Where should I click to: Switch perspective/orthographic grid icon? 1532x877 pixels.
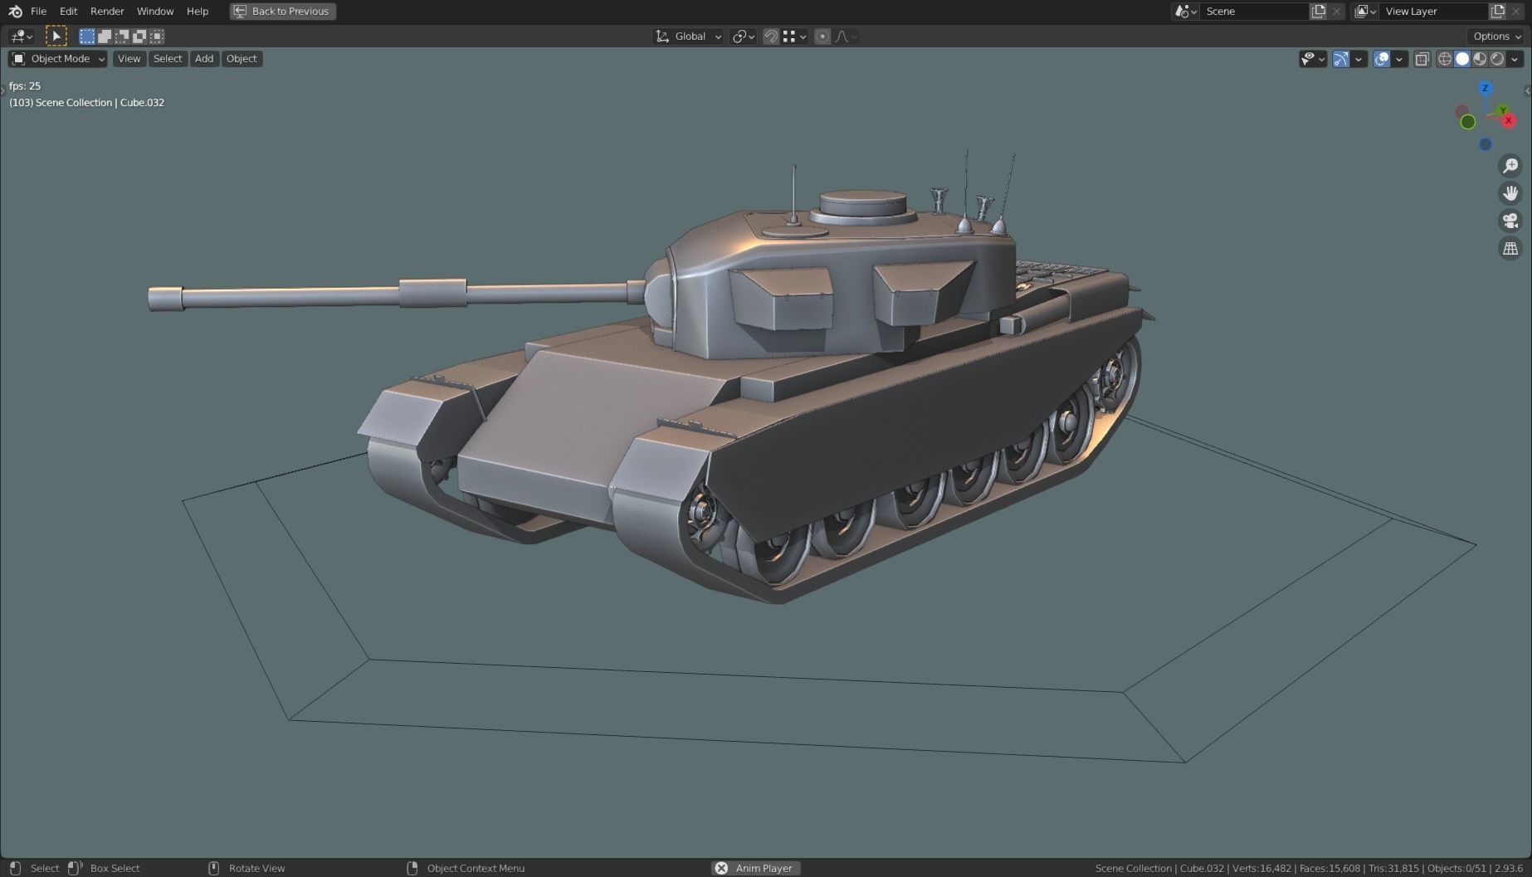point(1510,248)
